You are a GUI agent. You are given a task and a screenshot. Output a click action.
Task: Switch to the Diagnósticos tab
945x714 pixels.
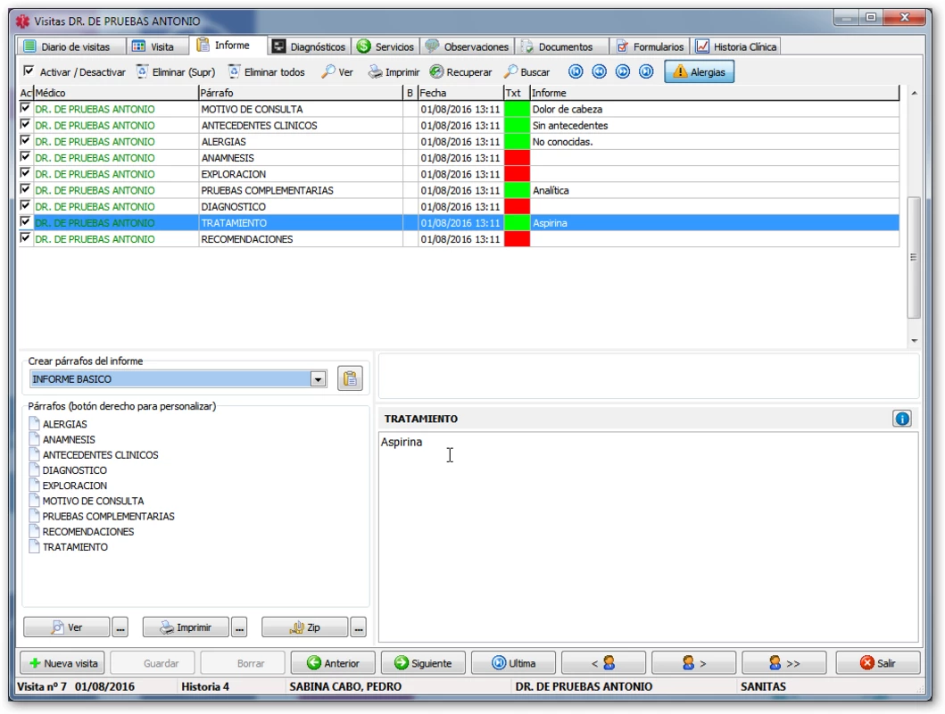309,46
